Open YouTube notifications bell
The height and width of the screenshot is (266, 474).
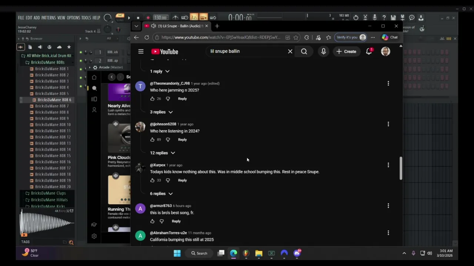pos(369,51)
